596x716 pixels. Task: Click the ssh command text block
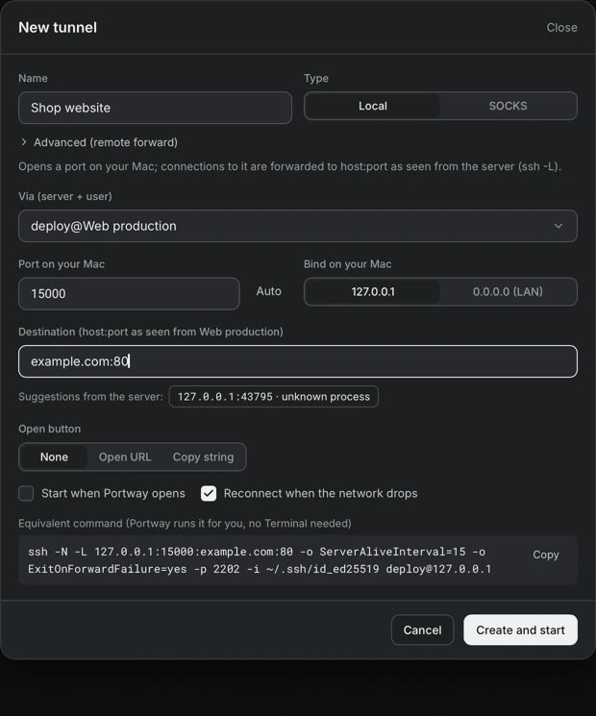click(x=260, y=560)
